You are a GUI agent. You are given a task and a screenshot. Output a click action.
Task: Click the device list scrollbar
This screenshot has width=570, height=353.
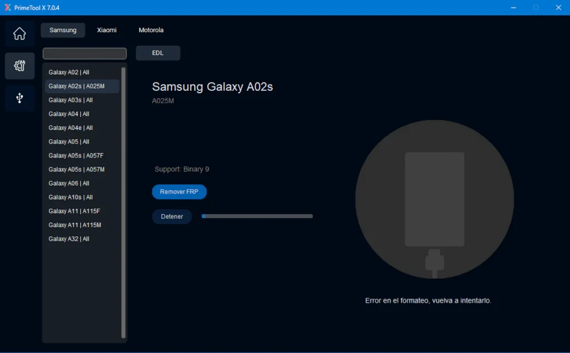click(x=123, y=203)
